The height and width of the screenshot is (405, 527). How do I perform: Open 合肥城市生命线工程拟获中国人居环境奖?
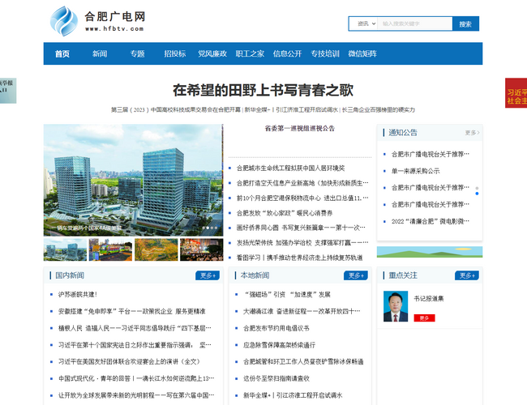click(291, 168)
